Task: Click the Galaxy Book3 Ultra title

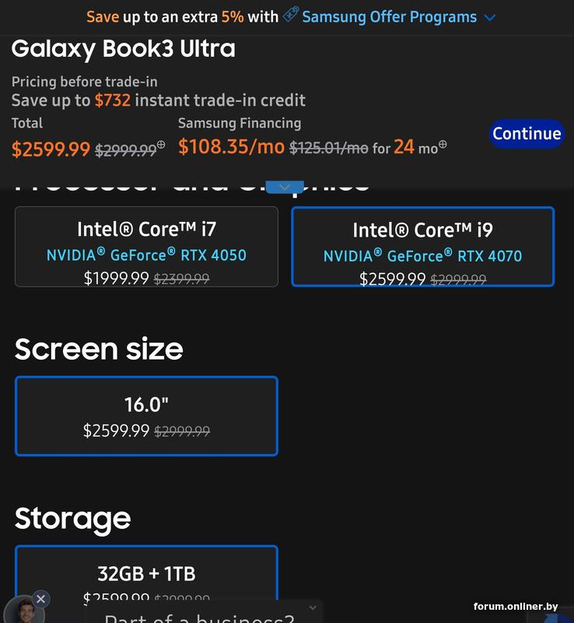Action: pyautogui.click(x=123, y=49)
